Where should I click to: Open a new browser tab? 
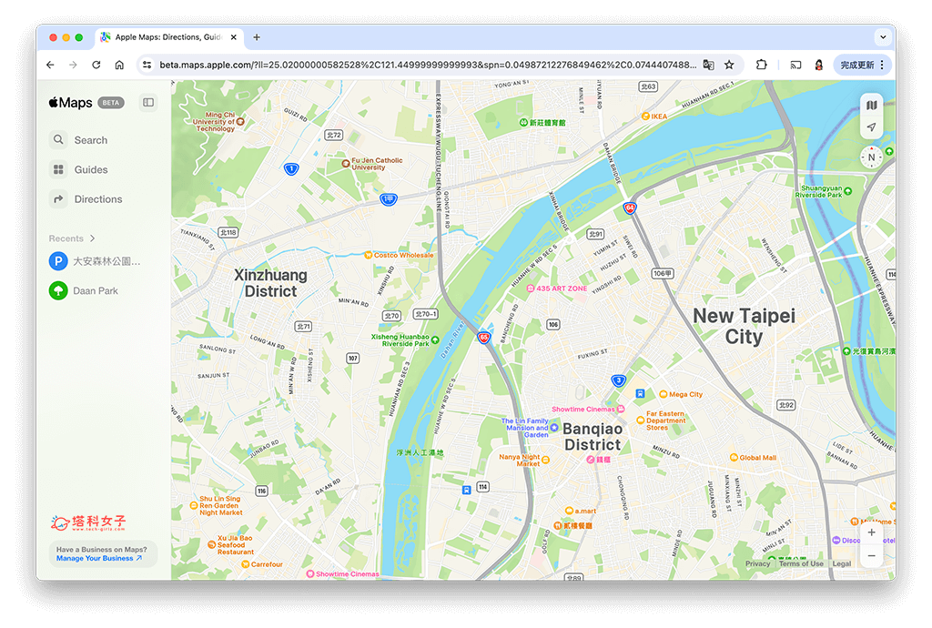pos(257,36)
